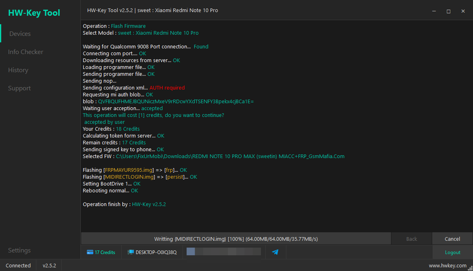Select the "Operation : Flash Firmware" log line

point(114,26)
